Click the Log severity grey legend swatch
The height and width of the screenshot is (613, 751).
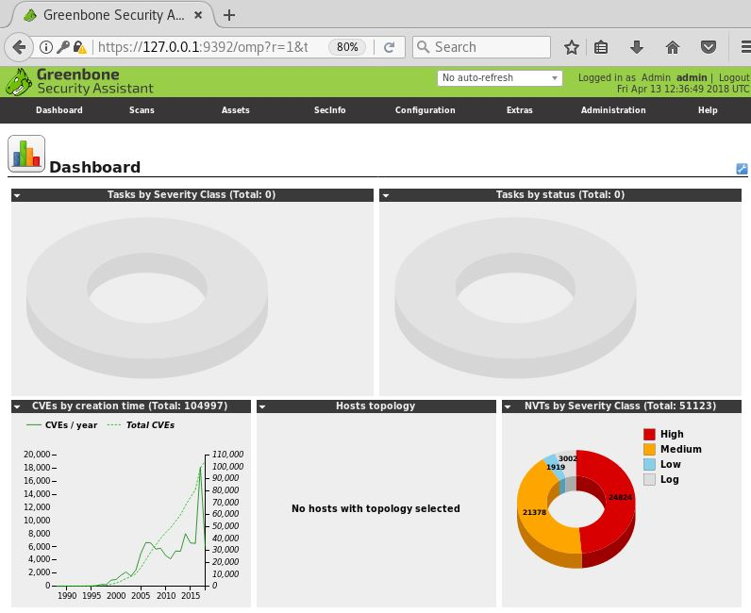tap(649, 479)
